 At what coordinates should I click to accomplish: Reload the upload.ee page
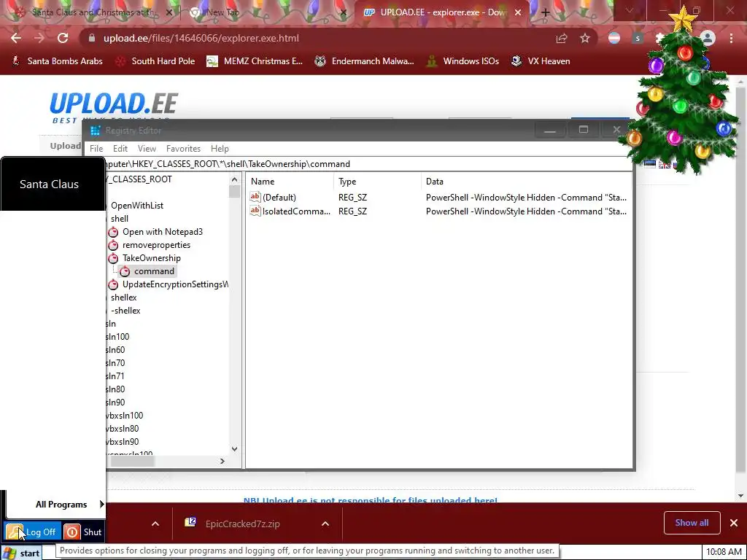[63, 38]
